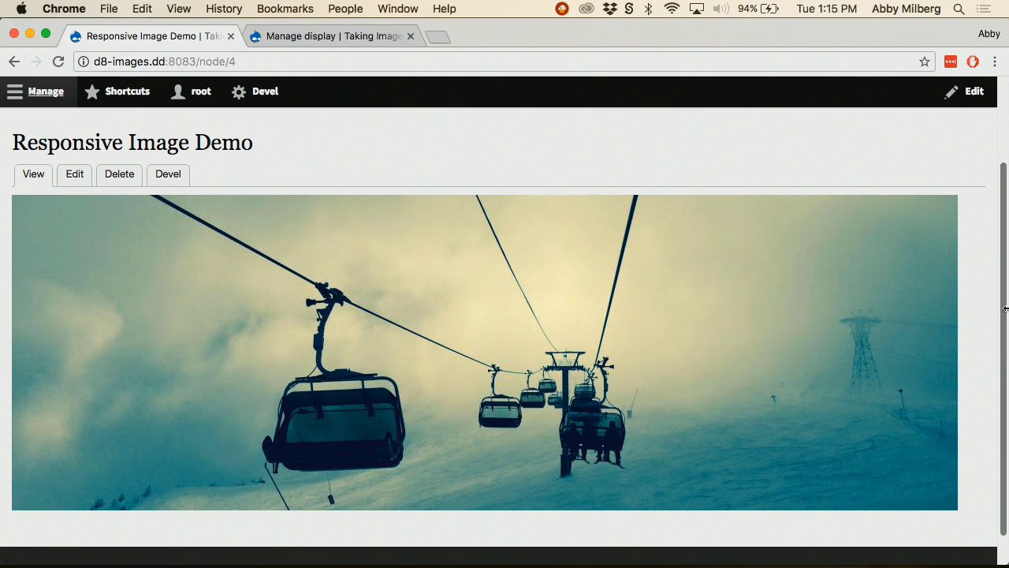
Task: Expand the Devel toolbar tray
Action: coord(255,92)
